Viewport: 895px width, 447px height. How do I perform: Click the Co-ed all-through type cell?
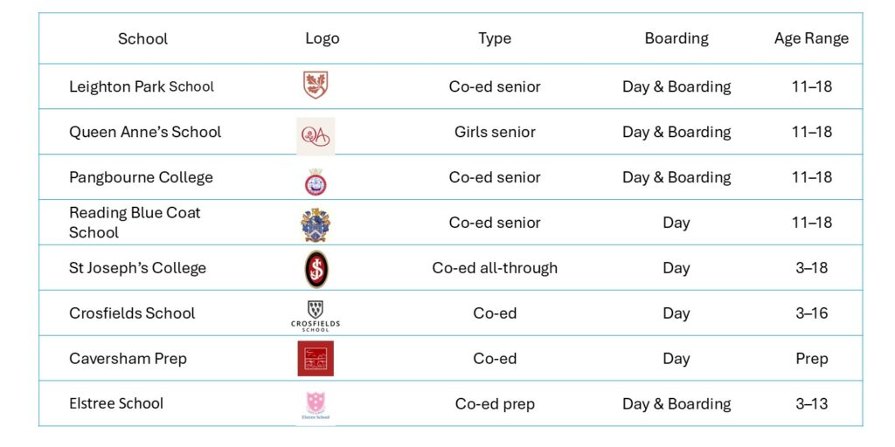click(x=495, y=268)
